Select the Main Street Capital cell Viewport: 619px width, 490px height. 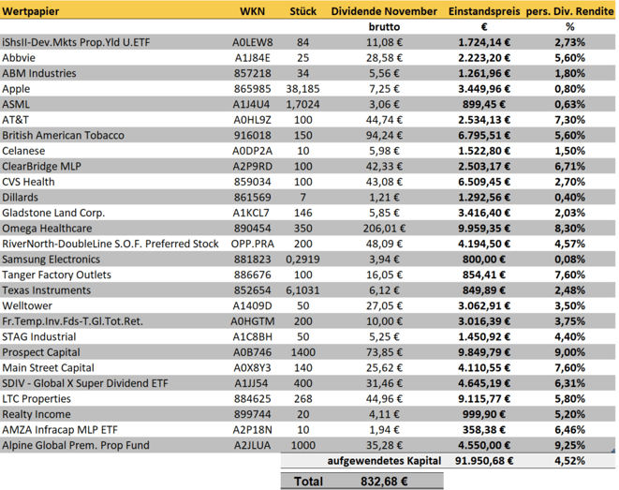pyautogui.click(x=48, y=367)
